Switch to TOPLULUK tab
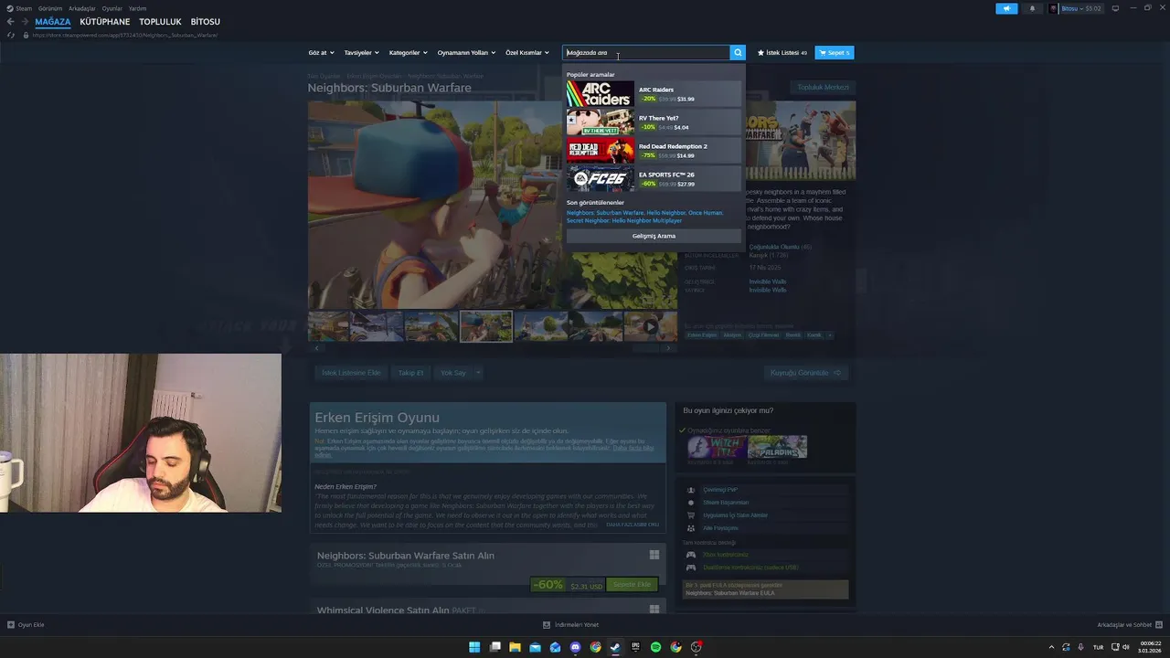Screen dimensions: 1170x658 160,22
